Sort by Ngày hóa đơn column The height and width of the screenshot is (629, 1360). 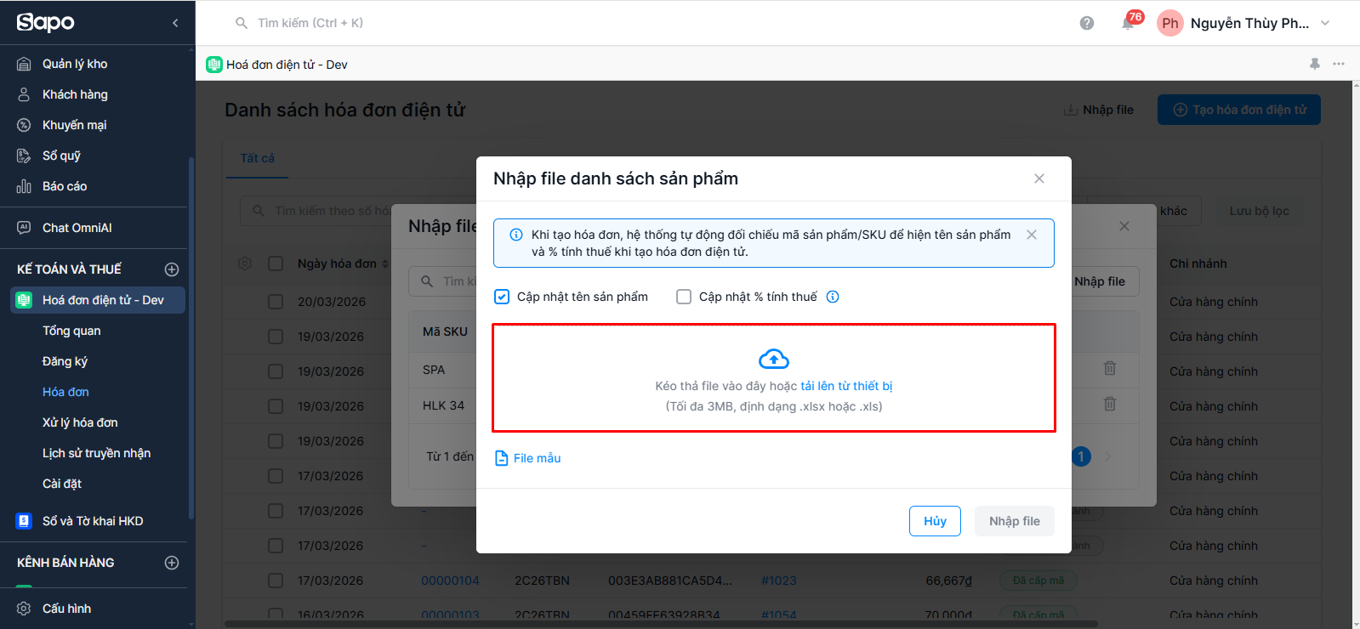(343, 263)
